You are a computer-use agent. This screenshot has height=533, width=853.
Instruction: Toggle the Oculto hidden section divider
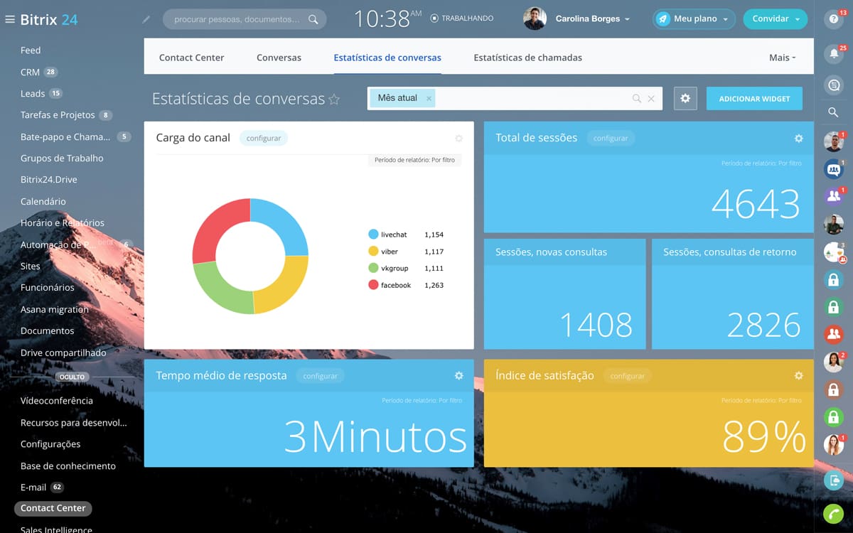point(72,377)
